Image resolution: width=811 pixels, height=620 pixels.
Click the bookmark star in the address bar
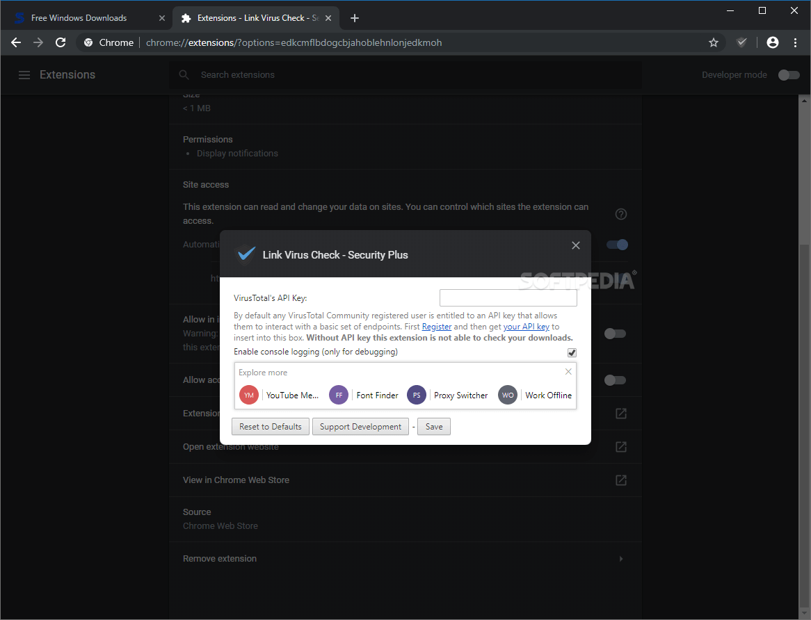point(714,42)
